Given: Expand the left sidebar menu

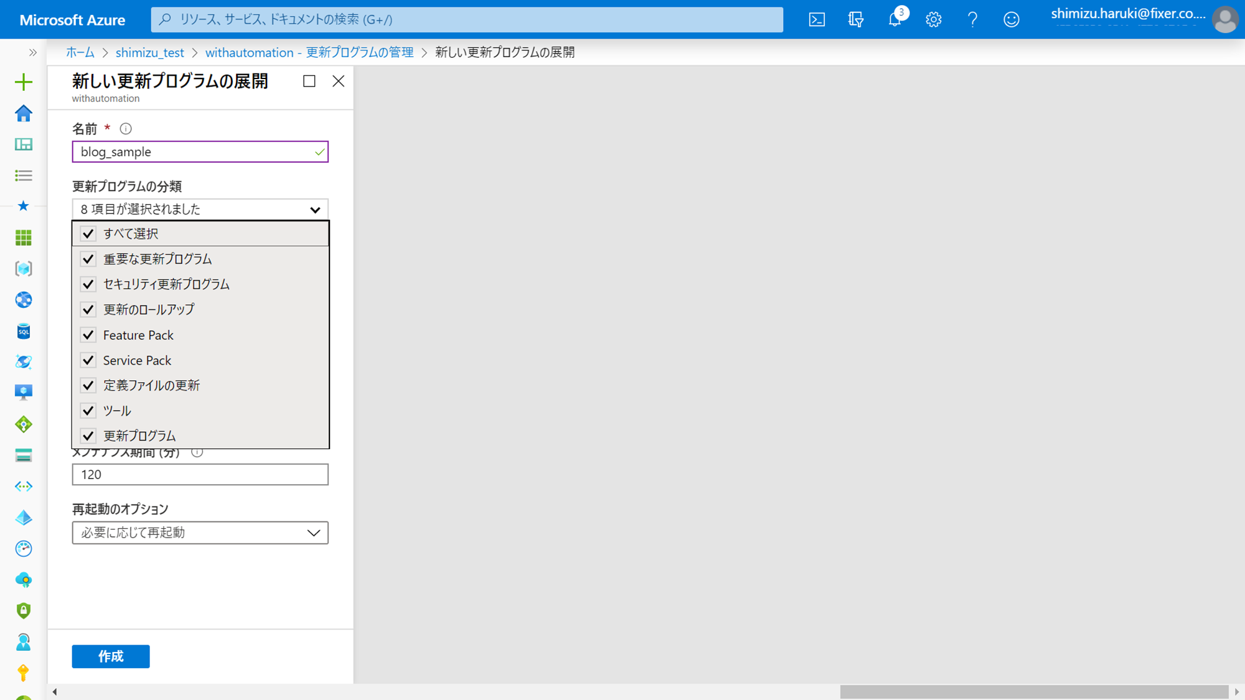Looking at the screenshot, I should click(32, 53).
